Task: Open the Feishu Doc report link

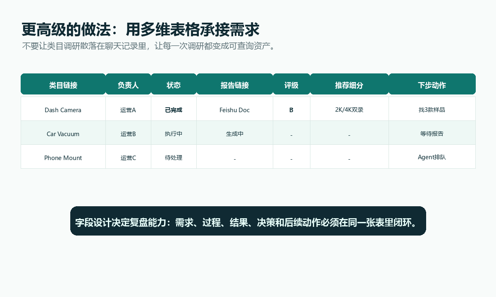Action: click(235, 110)
